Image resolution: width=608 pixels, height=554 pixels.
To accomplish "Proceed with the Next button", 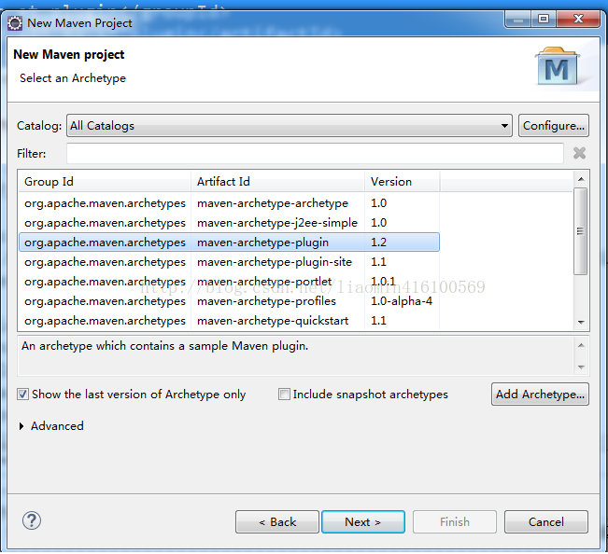I will coord(363,522).
